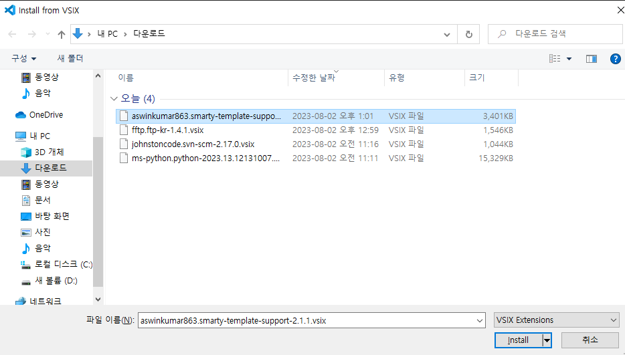Select 네트워크 in the navigation pane
The width and height of the screenshot is (625, 355).
[x=46, y=301]
